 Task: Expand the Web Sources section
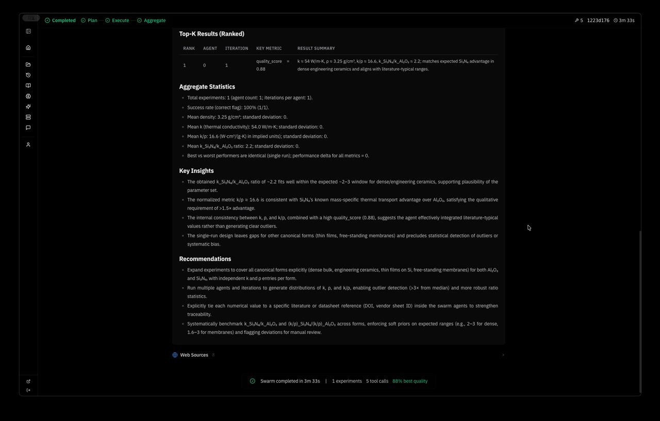click(x=503, y=354)
